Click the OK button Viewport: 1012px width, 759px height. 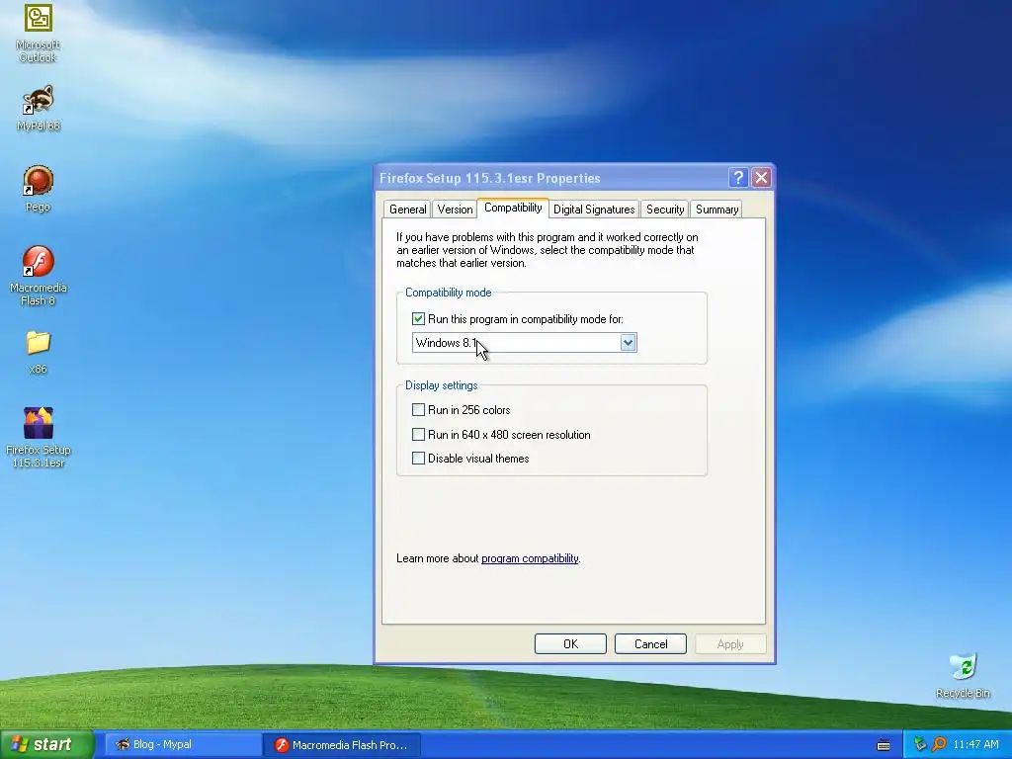click(x=570, y=644)
